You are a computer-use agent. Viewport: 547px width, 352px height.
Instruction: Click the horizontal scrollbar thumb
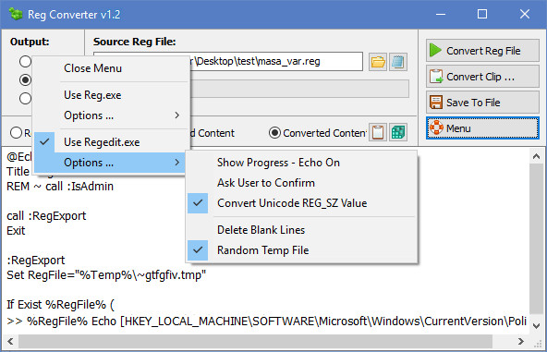pyautogui.click(x=255, y=341)
